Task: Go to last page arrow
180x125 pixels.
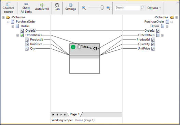Action: pos(65,114)
